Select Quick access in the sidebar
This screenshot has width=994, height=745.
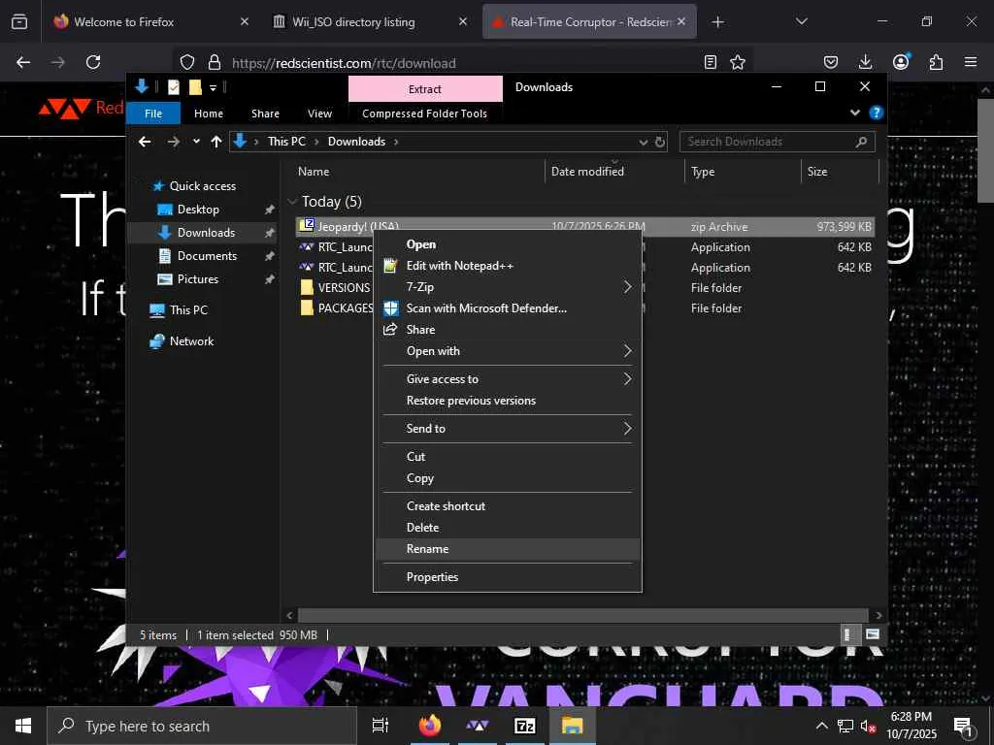point(203,186)
